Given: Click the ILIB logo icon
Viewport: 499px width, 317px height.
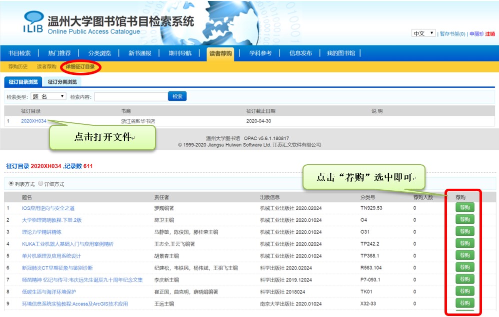Looking at the screenshot, I should tap(32, 22).
